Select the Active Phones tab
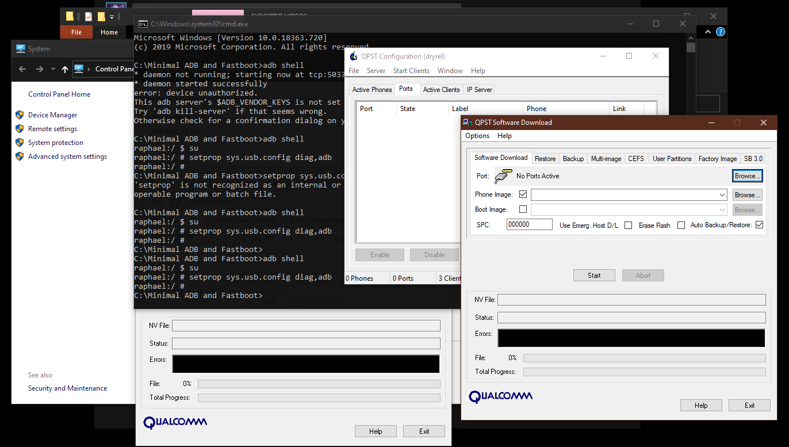 [372, 90]
